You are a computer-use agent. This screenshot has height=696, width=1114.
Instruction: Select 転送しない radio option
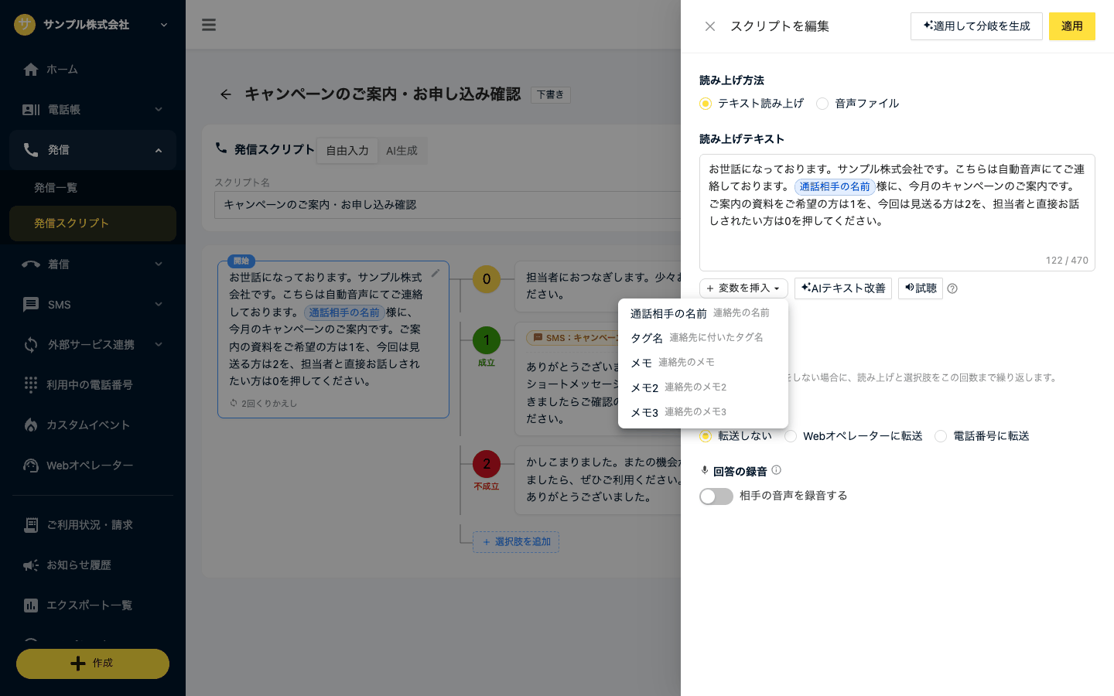705,436
